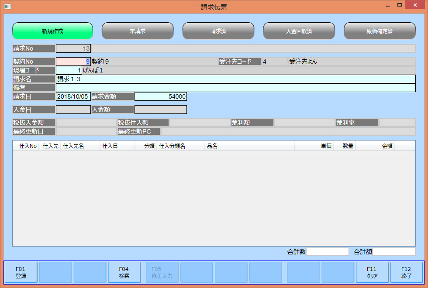Click the 新規作成 green button
This screenshot has width=428, height=288.
click(52, 31)
